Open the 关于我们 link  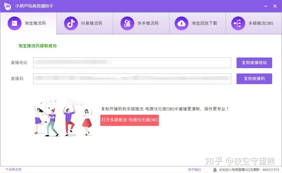coord(194,169)
